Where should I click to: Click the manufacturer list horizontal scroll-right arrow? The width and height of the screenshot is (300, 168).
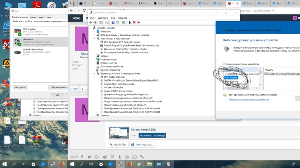tap(257, 88)
